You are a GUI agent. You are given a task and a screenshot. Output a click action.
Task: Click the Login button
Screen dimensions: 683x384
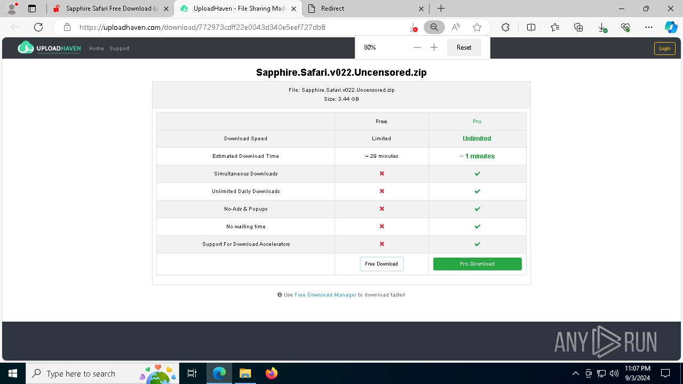665,49
